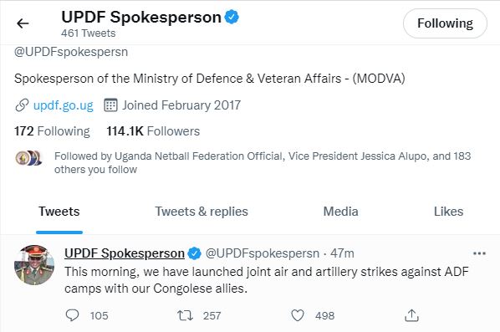Open the updf.go.ug website link
The image size is (500, 332).
[64, 105]
